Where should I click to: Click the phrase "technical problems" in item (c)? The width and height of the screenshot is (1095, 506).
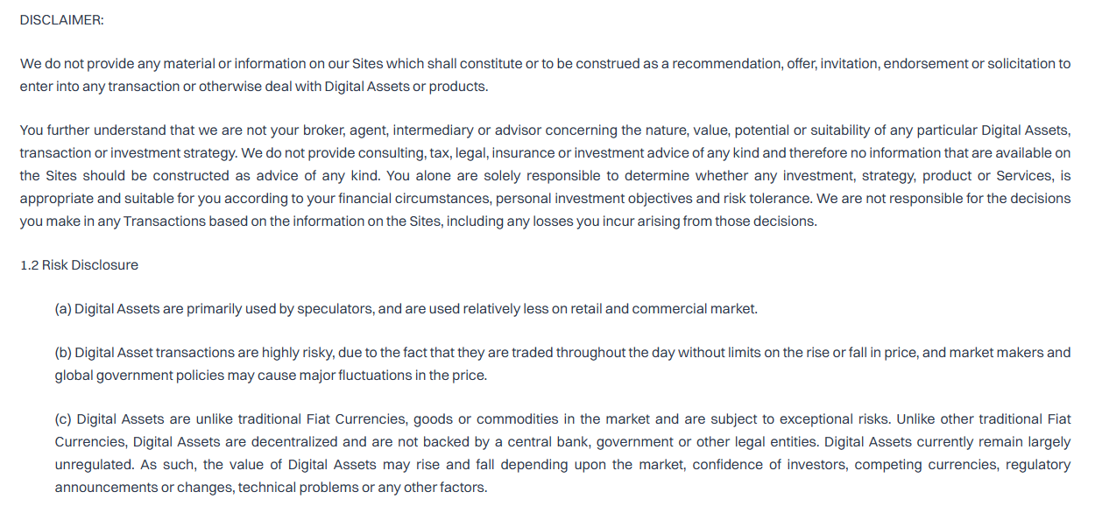click(298, 487)
